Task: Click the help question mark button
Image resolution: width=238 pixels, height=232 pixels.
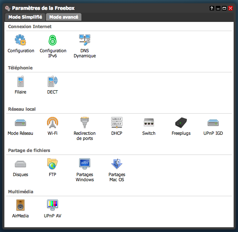Action: (x=212, y=8)
